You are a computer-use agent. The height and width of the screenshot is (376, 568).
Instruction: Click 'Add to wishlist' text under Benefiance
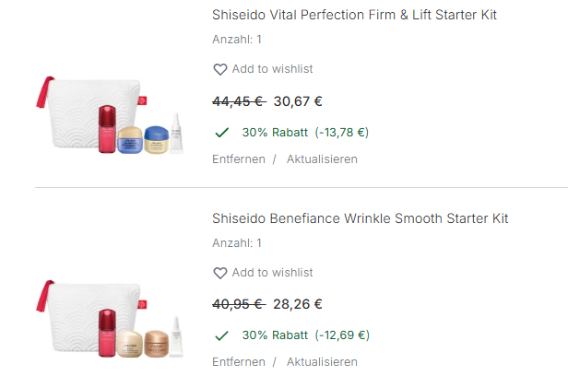coord(272,273)
